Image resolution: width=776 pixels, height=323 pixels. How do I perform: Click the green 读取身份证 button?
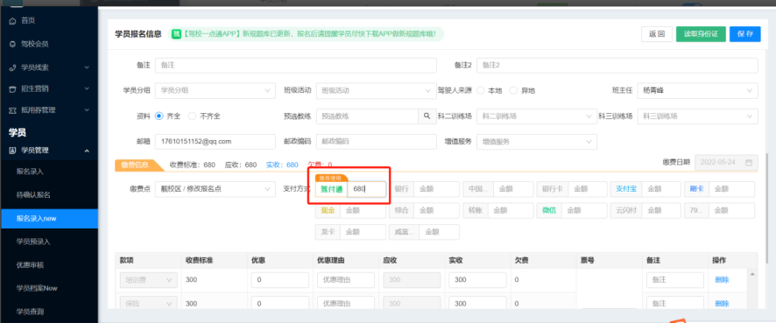701,34
